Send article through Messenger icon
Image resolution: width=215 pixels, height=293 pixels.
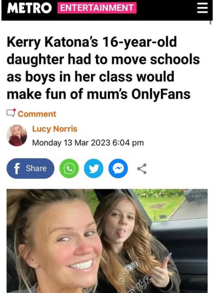click(118, 168)
